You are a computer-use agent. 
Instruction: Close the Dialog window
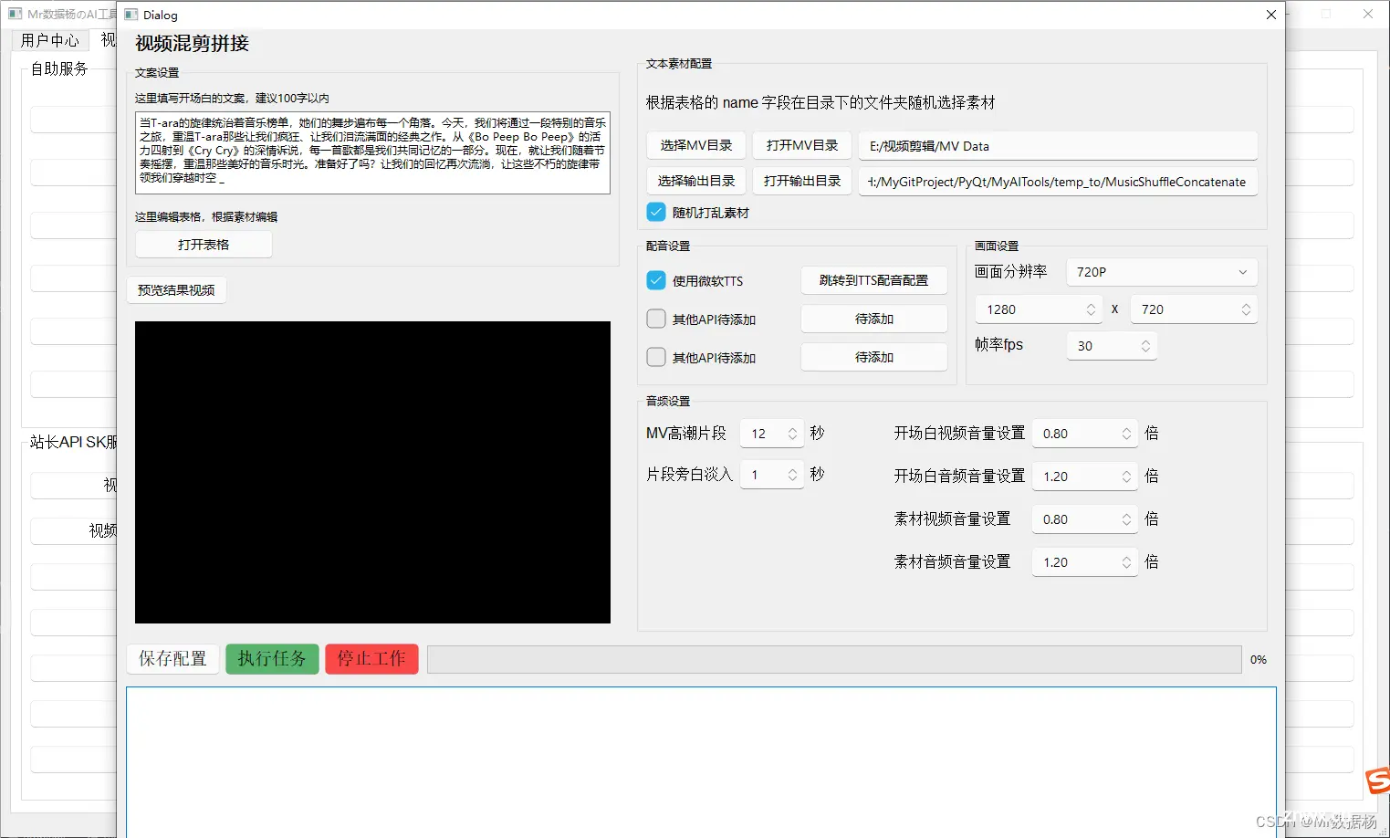pos(1271,15)
